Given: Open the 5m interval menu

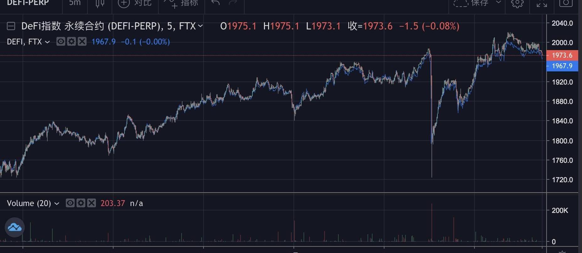Looking at the screenshot, I should click(x=75, y=3).
